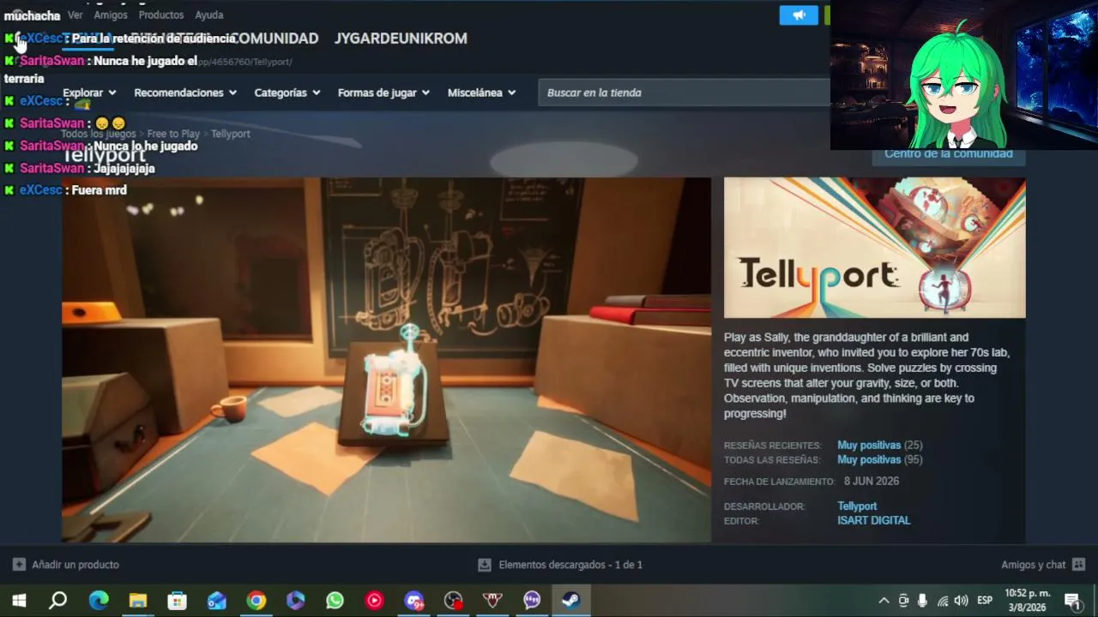Open the red YouTube Music taskbar icon

375,600
